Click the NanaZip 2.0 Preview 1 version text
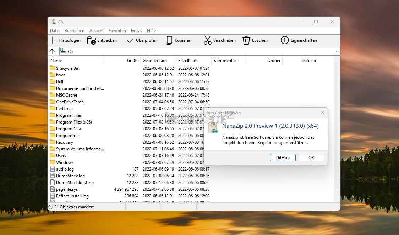Viewport: 399px width, 235px height. point(270,126)
